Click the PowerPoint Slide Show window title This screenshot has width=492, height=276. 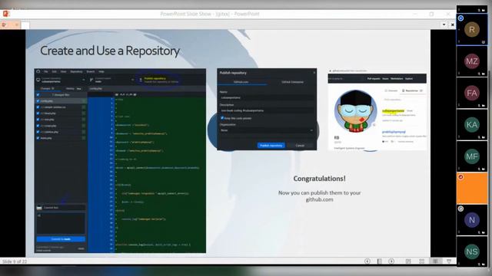[210, 14]
